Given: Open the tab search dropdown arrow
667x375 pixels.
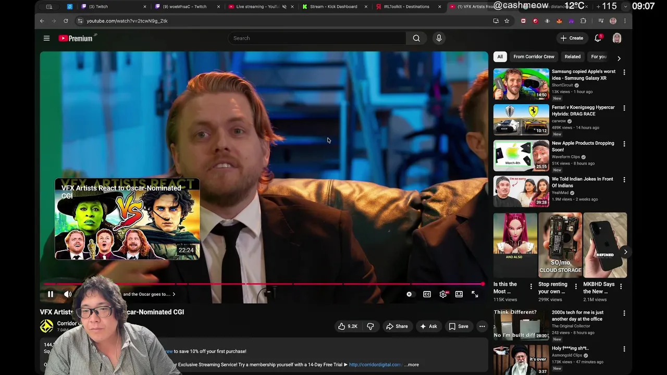Looking at the screenshot, I should click(625, 7).
